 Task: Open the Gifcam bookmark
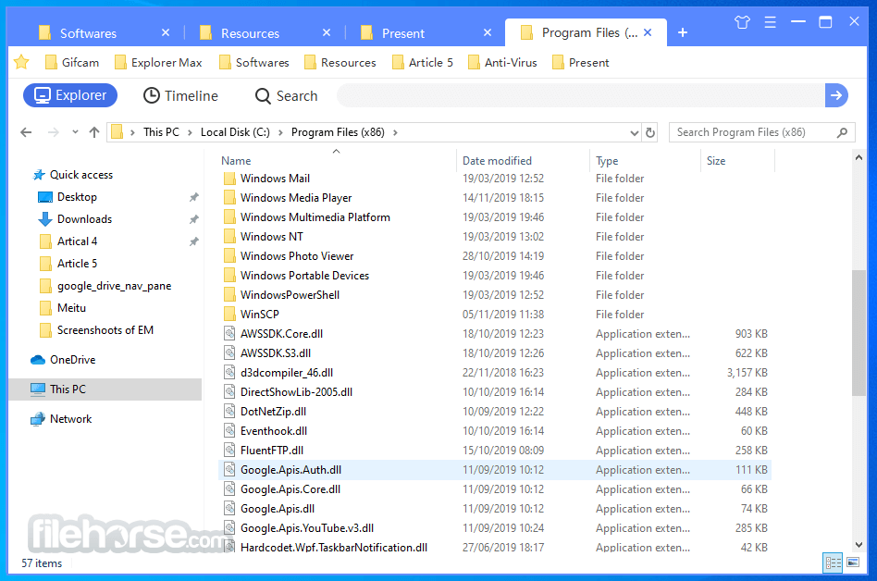point(72,63)
